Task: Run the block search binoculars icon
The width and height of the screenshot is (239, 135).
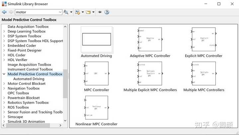Action: pos(66,12)
